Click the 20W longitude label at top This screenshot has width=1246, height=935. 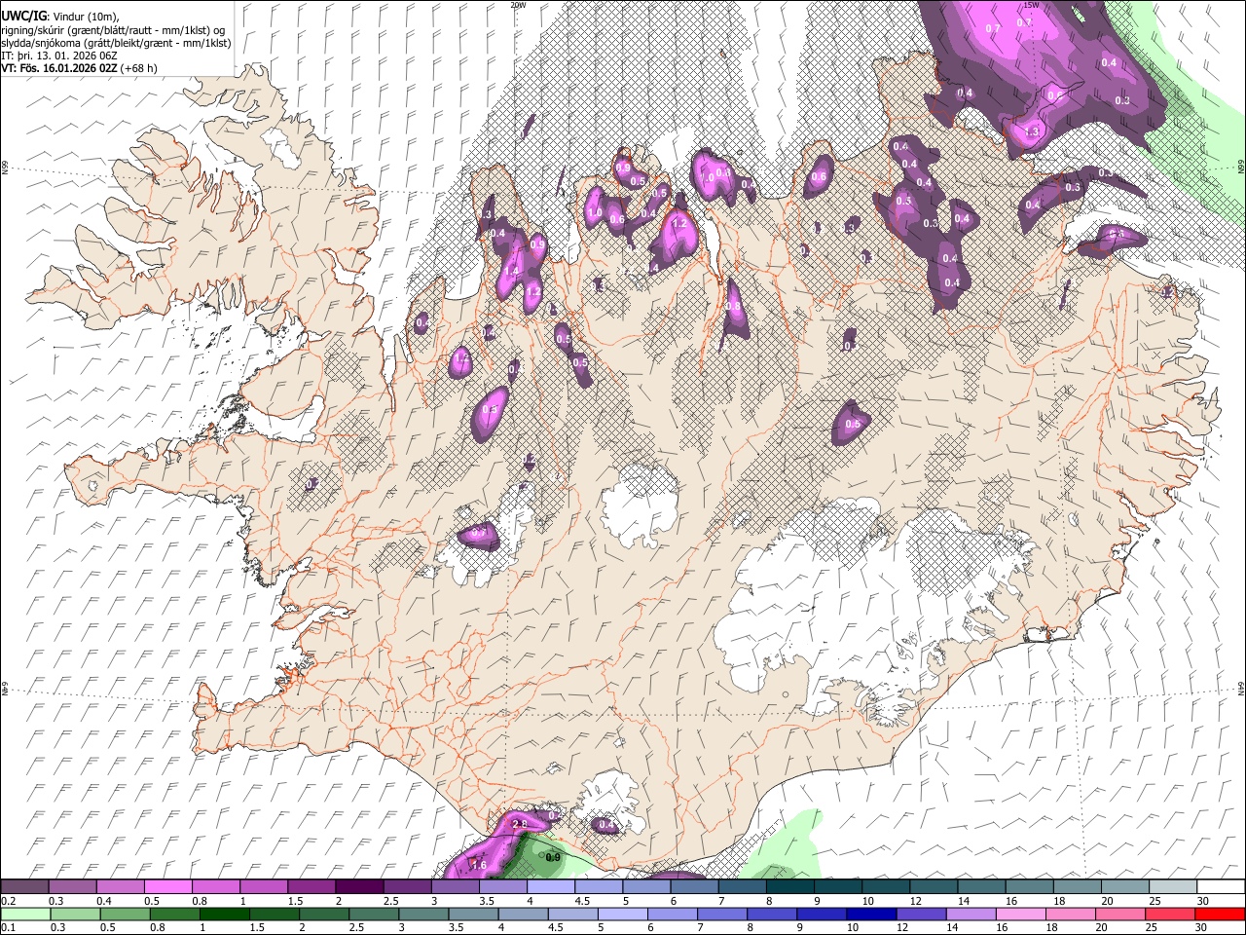[x=518, y=6]
